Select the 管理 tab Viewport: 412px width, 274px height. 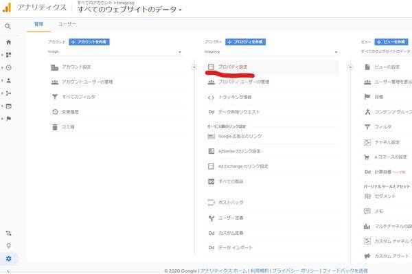pos(38,24)
